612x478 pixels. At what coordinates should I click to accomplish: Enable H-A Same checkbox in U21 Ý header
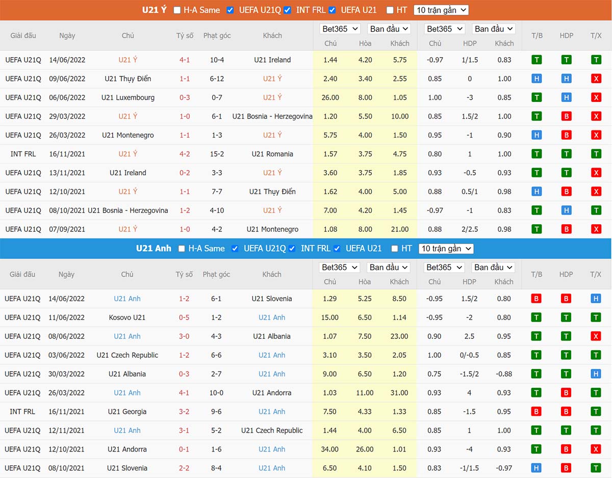click(x=177, y=10)
